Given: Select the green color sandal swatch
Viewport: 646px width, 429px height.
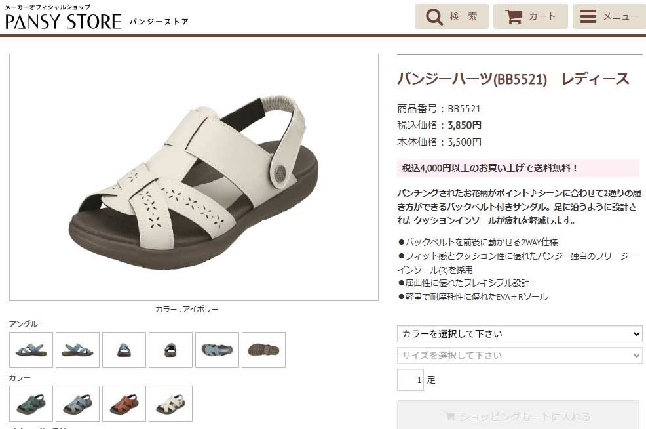Looking at the screenshot, I should coord(31,404).
